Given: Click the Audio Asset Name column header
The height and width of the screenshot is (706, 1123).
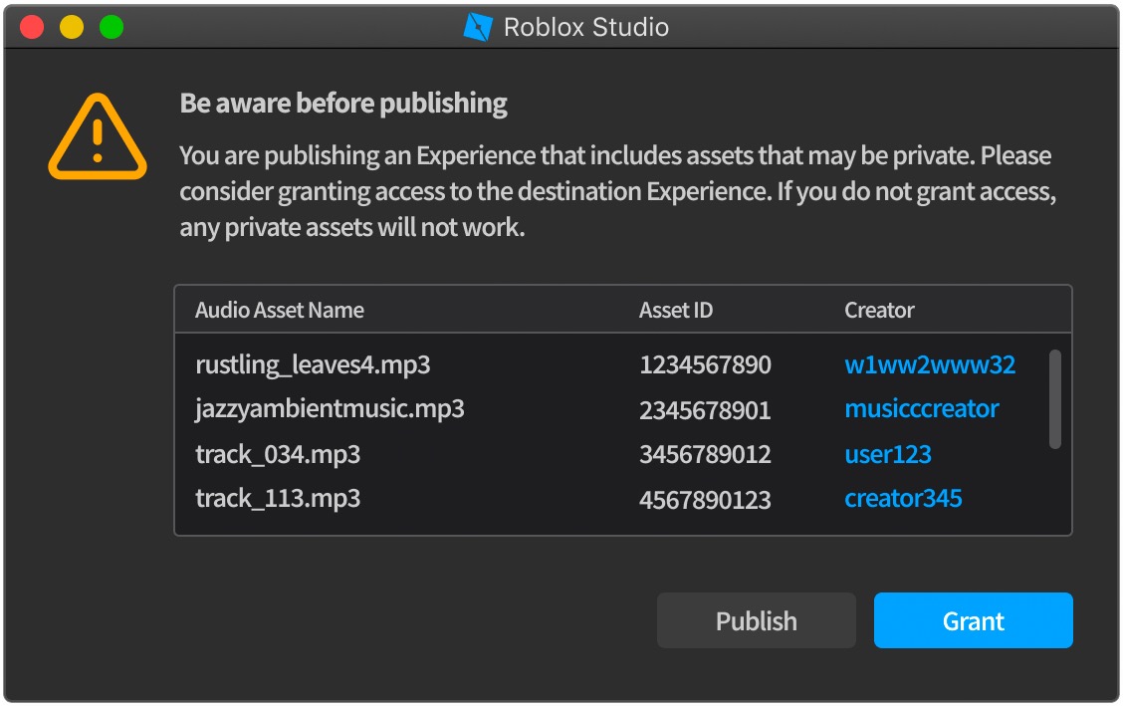Looking at the screenshot, I should coord(280,310).
